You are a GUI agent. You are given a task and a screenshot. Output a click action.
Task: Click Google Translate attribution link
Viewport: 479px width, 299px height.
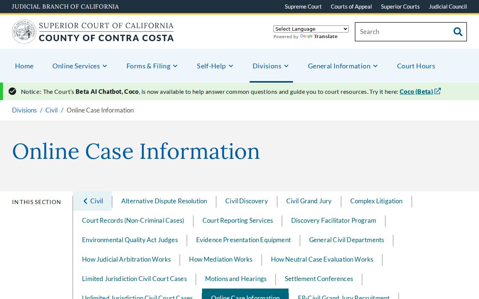(319, 37)
